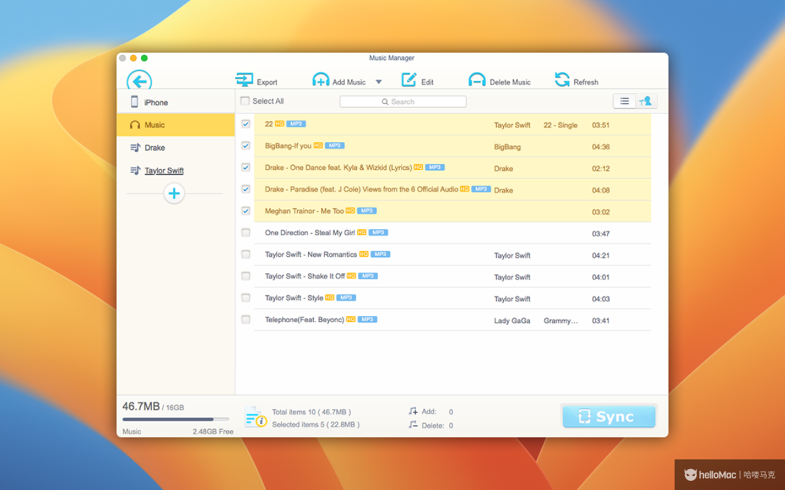The width and height of the screenshot is (785, 490).
Task: Click the Add music note icon
Action: tap(413, 411)
